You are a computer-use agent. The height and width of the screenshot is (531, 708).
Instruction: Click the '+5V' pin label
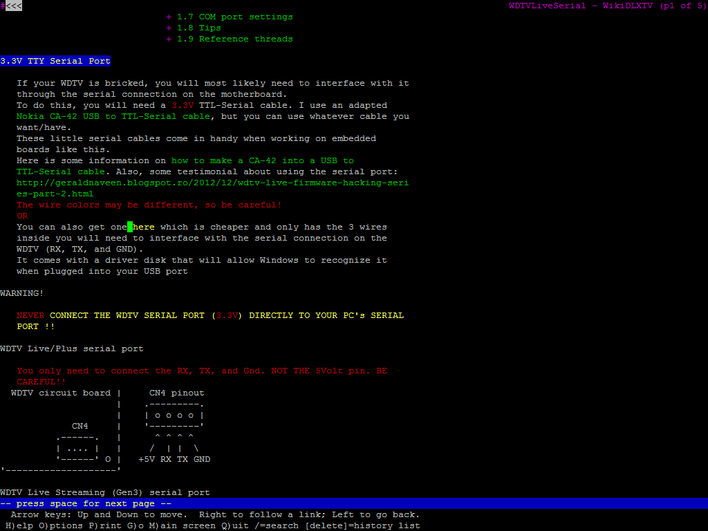pos(147,459)
